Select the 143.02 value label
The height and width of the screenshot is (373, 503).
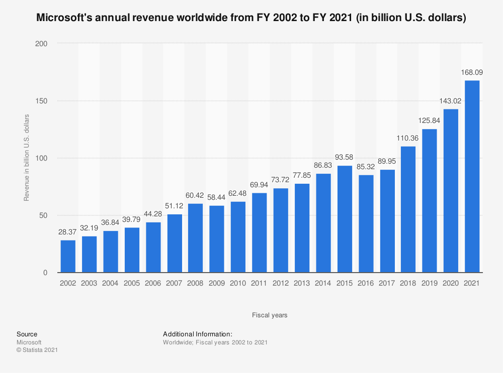tap(450, 101)
